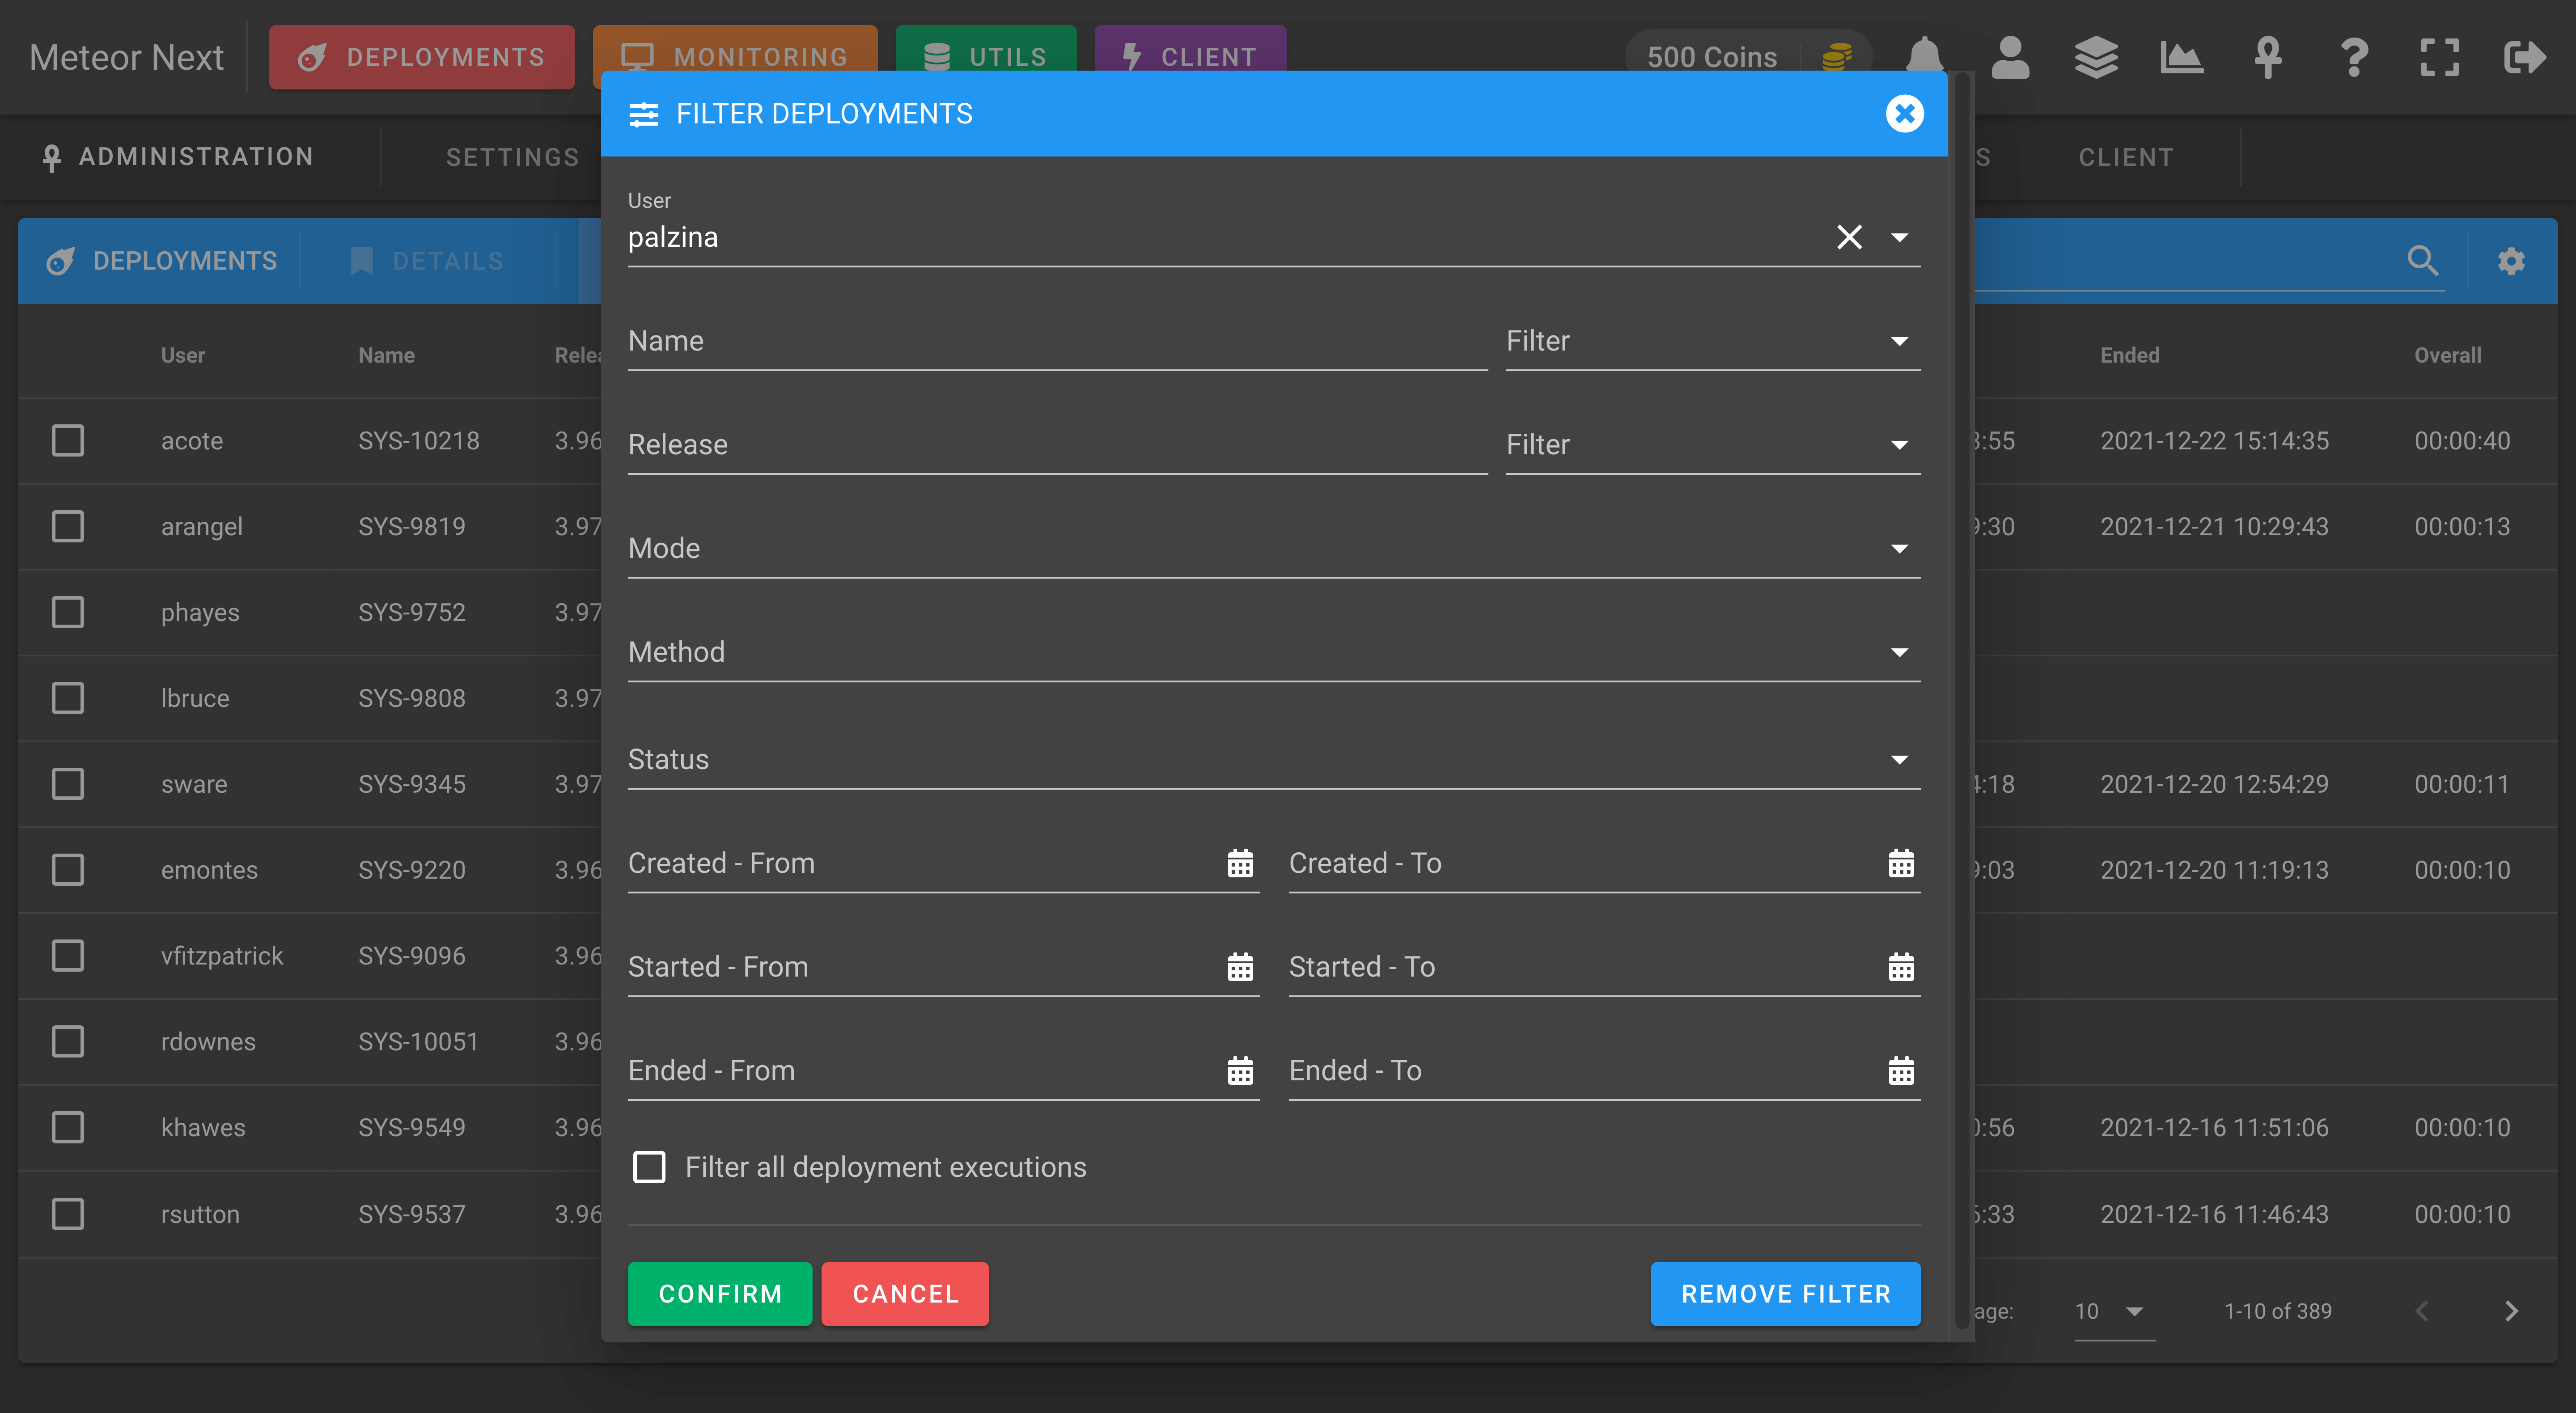Open Ended - From calendar picker
Viewport: 2576px width, 1413px height.
tap(1240, 1071)
